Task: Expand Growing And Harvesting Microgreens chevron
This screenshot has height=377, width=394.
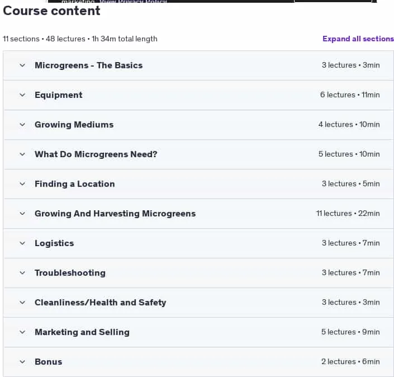Action: click(x=22, y=214)
